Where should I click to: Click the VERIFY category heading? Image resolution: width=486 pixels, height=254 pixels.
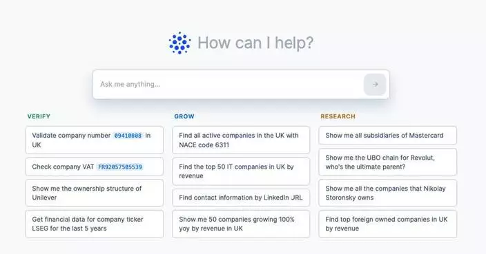coord(39,116)
